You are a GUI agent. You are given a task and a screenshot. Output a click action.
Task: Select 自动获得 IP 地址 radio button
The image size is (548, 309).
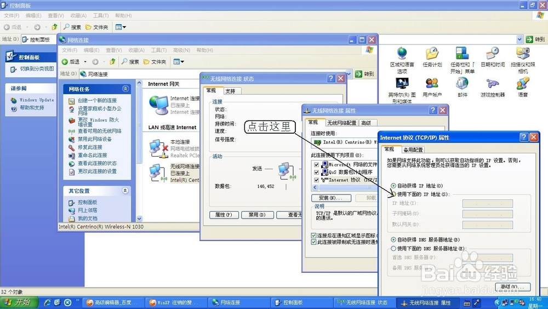click(393, 186)
